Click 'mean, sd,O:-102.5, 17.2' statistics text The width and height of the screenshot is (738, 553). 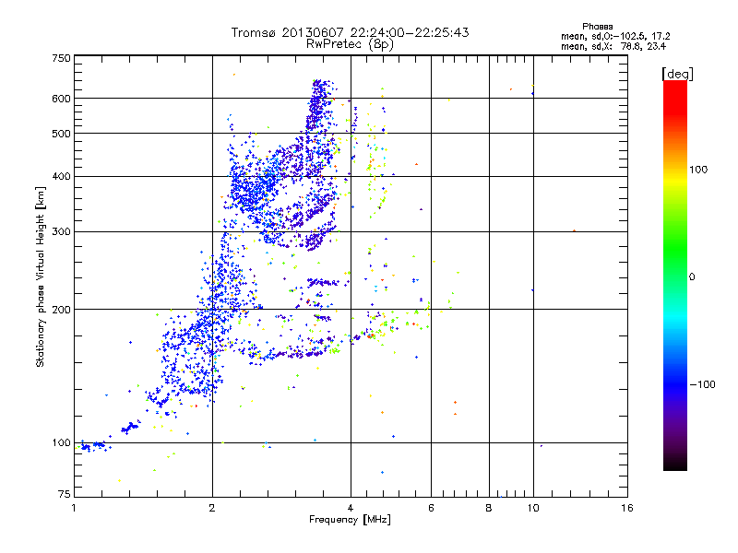coord(615,36)
